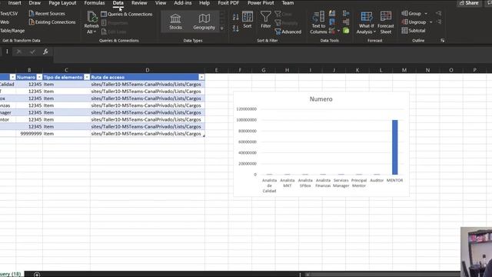
Task: Open What-If Analysis menu
Action: [x=366, y=22]
